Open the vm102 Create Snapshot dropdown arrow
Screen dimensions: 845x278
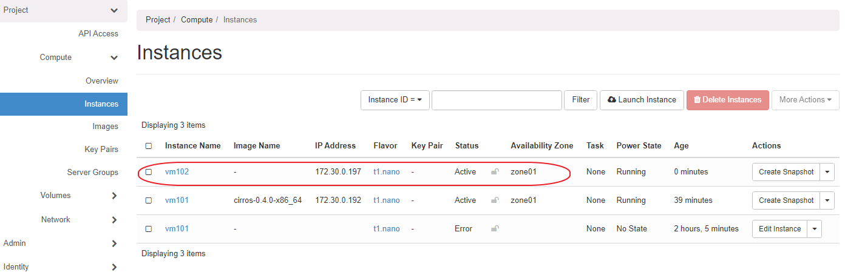(x=827, y=172)
